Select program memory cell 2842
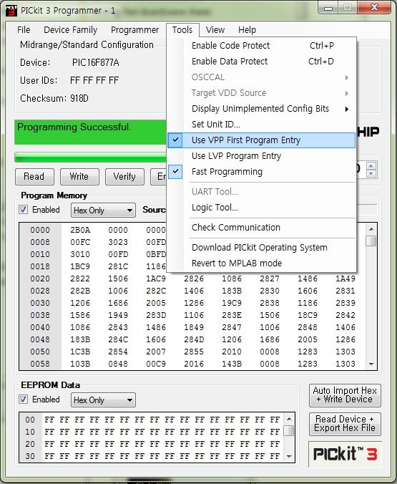 (x=345, y=315)
